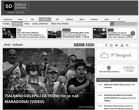Open the Vesti menu tab

coord(20,19)
